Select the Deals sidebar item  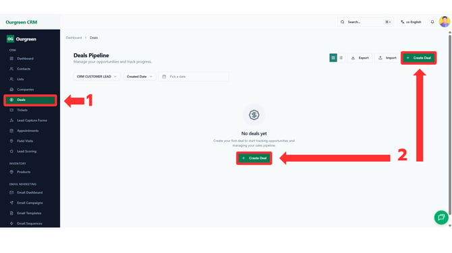point(30,100)
